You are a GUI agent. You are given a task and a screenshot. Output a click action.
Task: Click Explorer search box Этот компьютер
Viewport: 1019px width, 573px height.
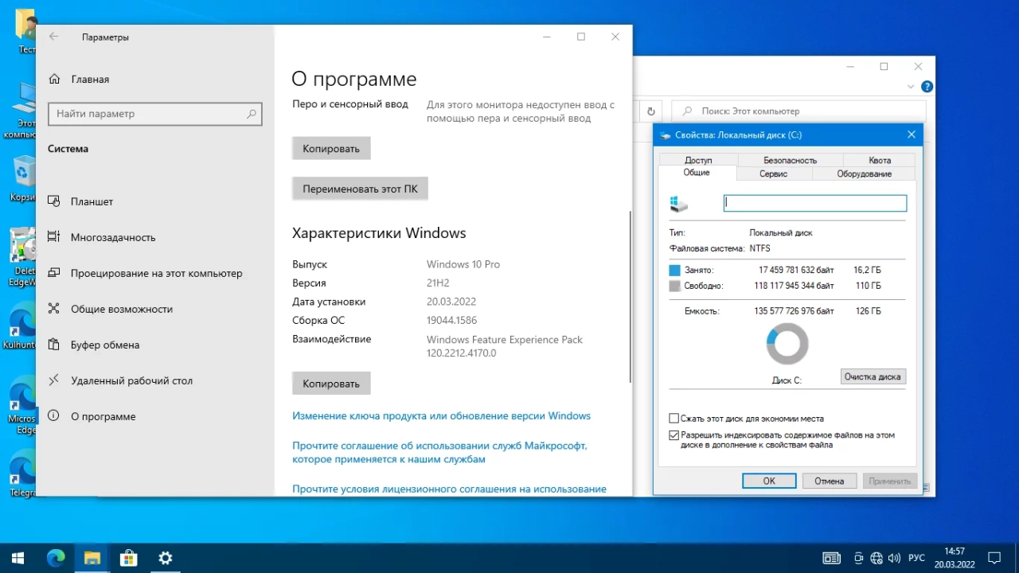point(798,111)
